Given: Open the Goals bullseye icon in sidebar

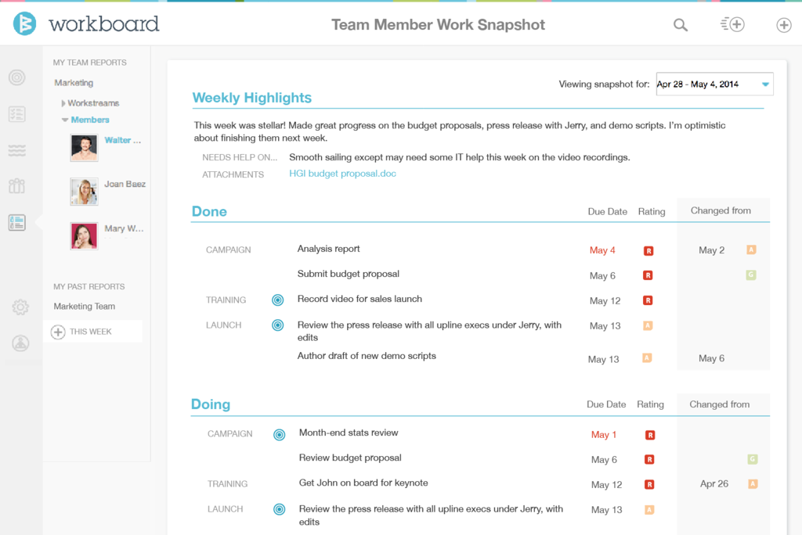Looking at the screenshot, I should pos(17,77).
